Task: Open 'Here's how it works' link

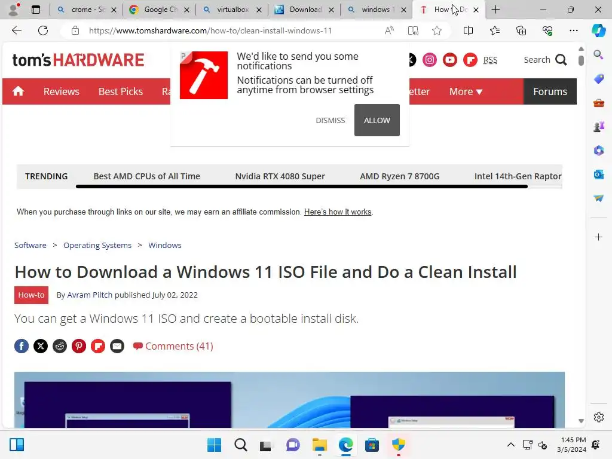Action: 338,212
